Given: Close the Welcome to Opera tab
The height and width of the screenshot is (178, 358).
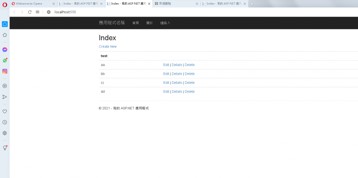Looking at the screenshot, I should pyautogui.click(x=53, y=3).
